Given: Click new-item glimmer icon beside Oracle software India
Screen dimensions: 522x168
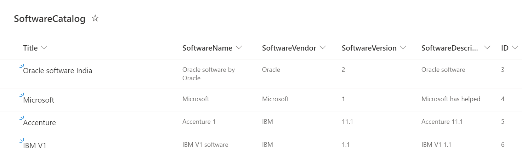Looking at the screenshot, I should (21, 66).
